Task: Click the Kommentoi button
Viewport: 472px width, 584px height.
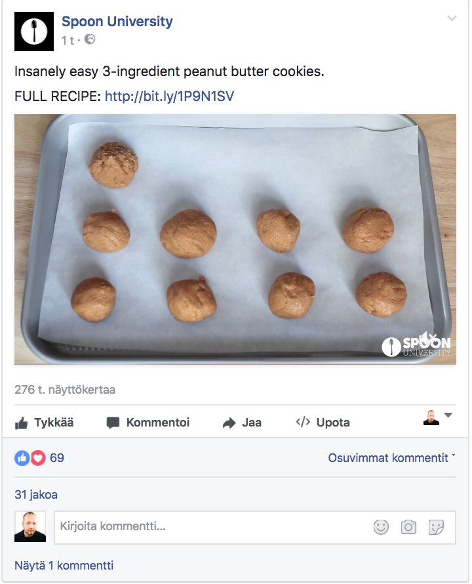Action: [148, 423]
